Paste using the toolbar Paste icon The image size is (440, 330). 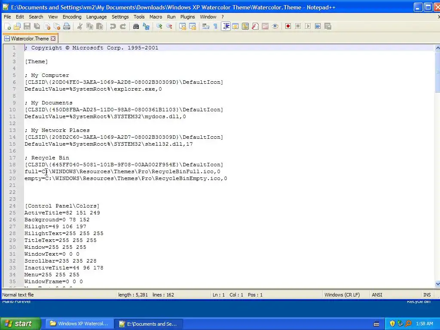point(100,26)
